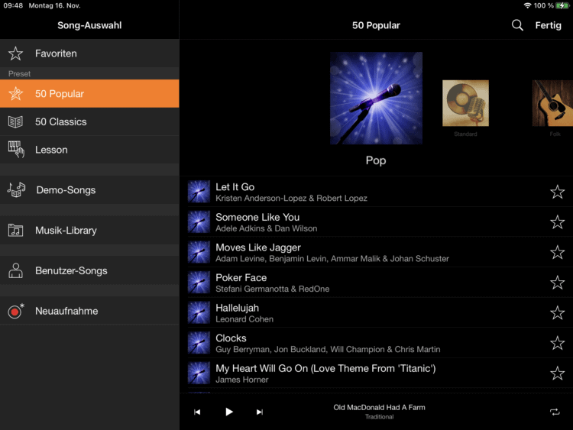This screenshot has height=430, width=573.
Task: Select the 50 Classics preset
Action: (60, 121)
